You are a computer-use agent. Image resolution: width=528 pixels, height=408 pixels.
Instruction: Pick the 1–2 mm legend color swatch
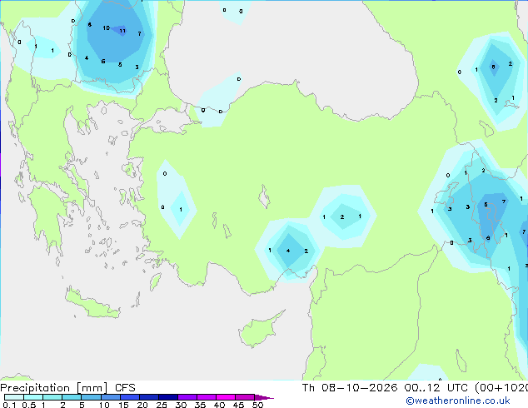pos(52,397)
